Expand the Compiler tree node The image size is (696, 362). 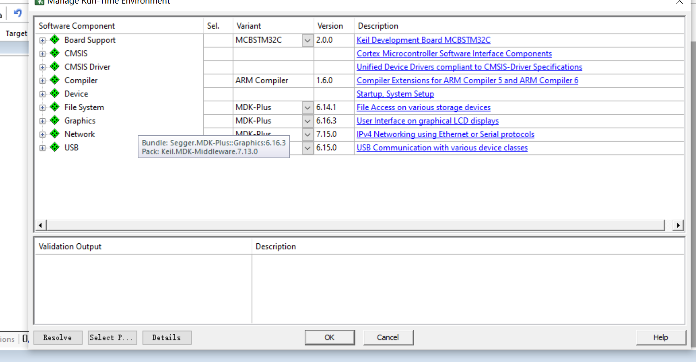coord(42,81)
